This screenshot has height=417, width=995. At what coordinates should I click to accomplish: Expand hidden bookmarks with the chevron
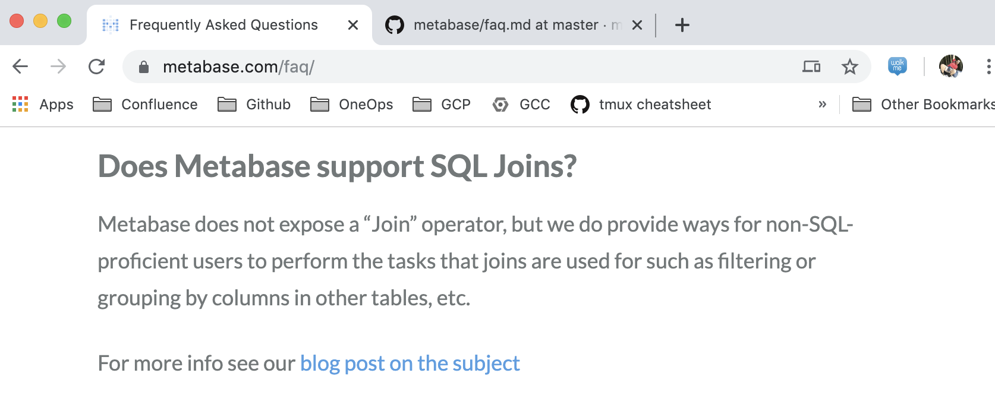[x=823, y=104]
